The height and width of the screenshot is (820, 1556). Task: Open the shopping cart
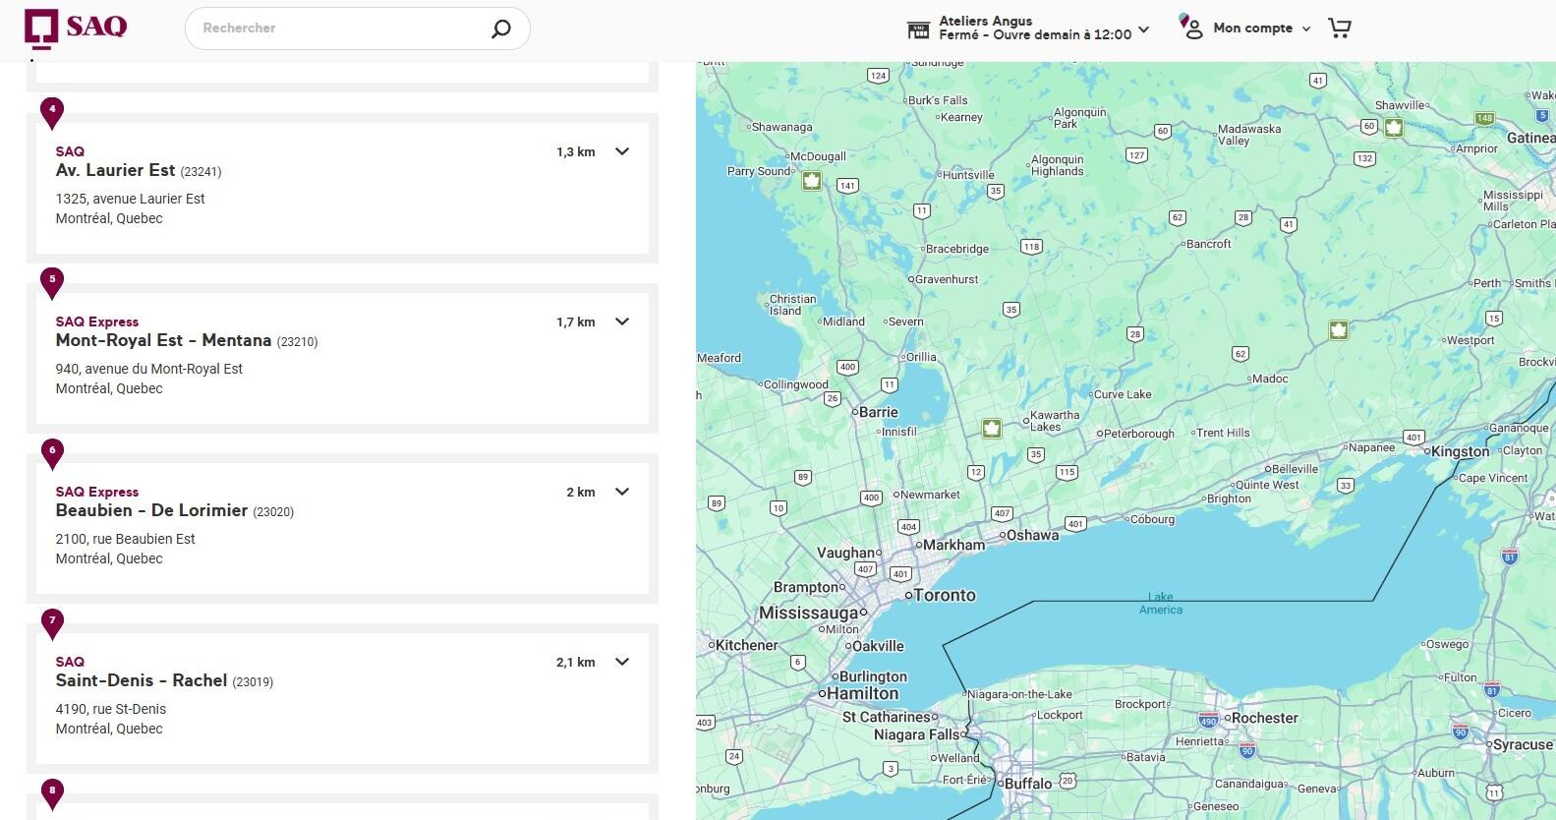pyautogui.click(x=1339, y=28)
